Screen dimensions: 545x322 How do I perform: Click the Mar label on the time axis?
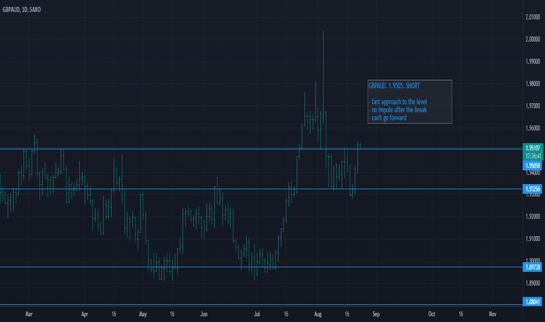click(29, 314)
